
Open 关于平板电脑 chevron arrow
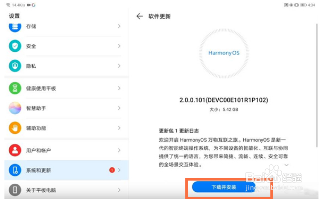point(119,190)
